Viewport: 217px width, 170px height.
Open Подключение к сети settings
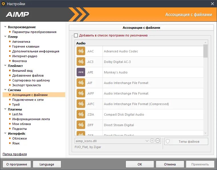click(28, 100)
